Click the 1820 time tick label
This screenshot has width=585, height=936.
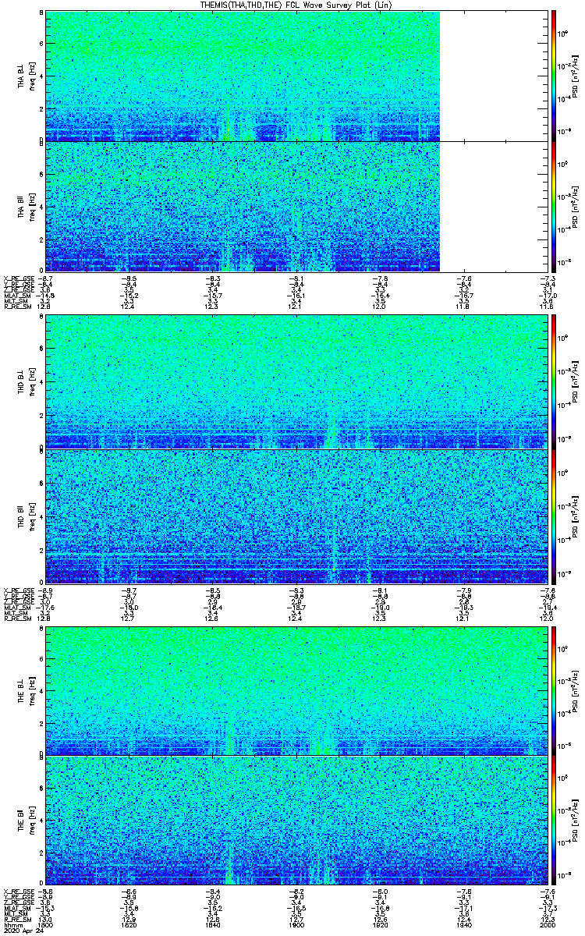click(129, 924)
